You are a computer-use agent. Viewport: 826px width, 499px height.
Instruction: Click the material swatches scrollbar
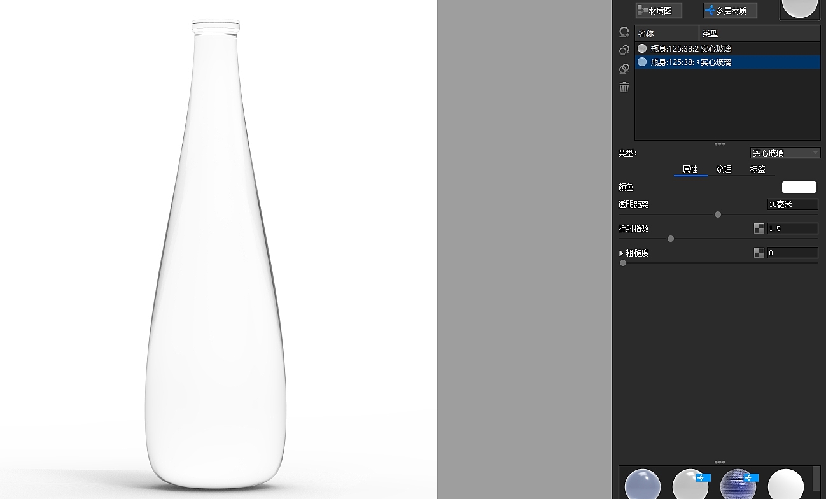pyautogui.click(x=816, y=479)
